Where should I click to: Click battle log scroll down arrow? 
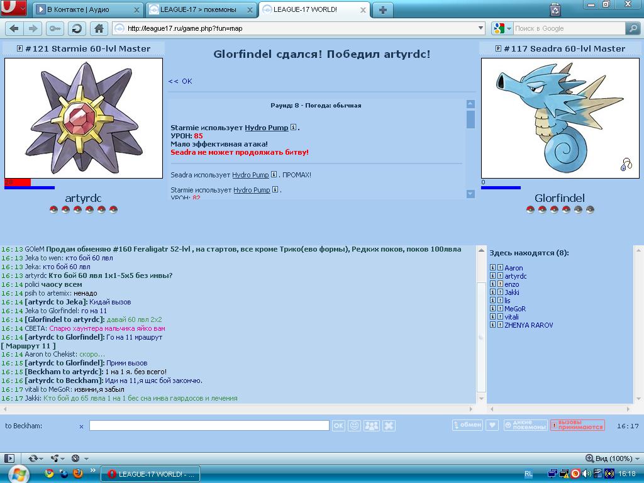pos(470,194)
